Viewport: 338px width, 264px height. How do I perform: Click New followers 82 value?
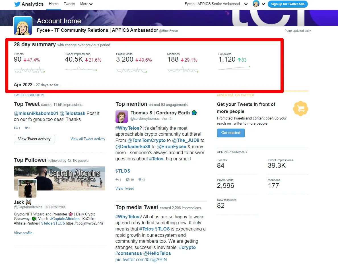tap(220, 206)
